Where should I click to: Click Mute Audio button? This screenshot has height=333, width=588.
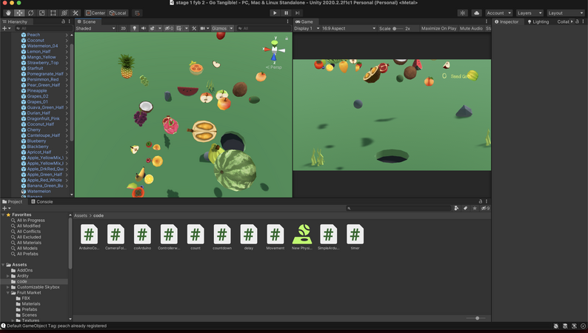pyautogui.click(x=470, y=28)
